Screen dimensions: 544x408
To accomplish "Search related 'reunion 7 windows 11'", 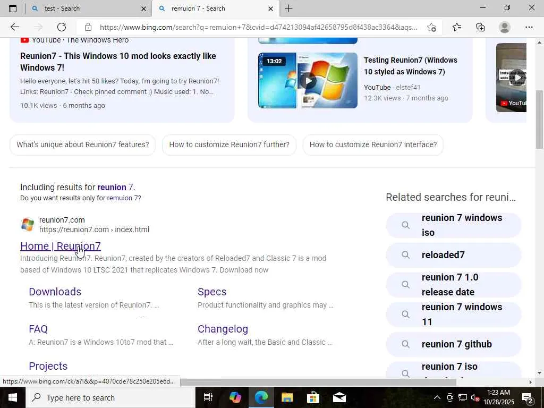I will pos(454,314).
